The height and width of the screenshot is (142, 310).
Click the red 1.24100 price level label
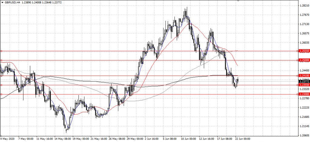pos(304,75)
